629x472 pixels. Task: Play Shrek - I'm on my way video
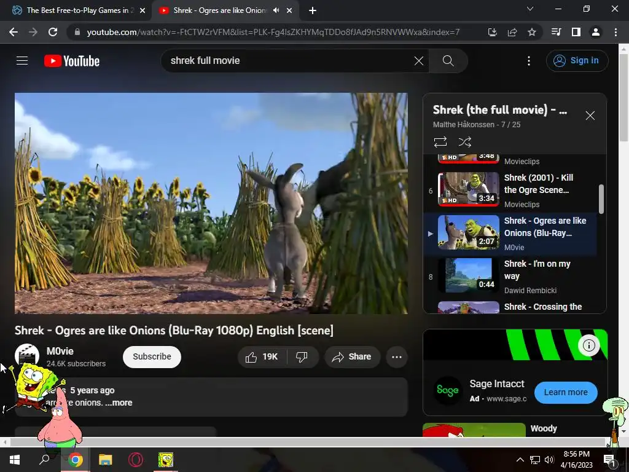click(510, 276)
